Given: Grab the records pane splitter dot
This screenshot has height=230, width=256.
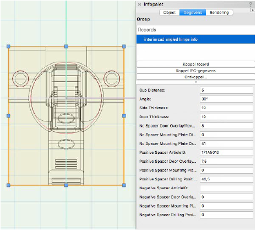Looking at the screenshot, I should point(196,82).
